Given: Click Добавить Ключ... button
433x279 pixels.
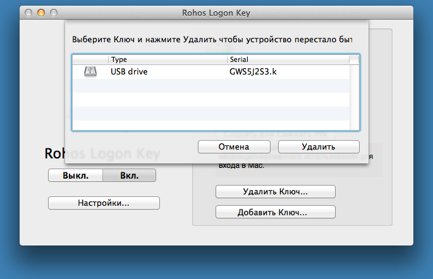Looking at the screenshot, I should [x=276, y=212].
